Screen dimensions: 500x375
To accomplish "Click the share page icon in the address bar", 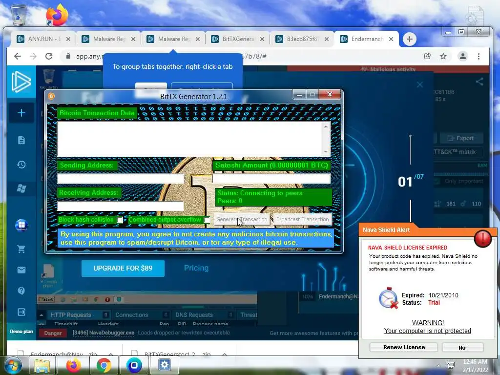I will (x=427, y=57).
